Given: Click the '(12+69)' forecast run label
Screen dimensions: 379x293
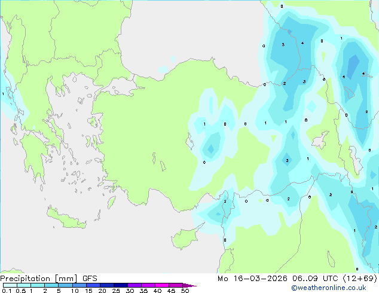Looking at the screenshot, I should [360, 279].
